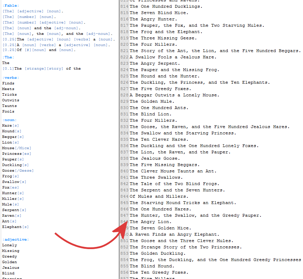Click line number 836 in the gutter
The height and width of the screenshot is (279, 303).
point(124,146)
